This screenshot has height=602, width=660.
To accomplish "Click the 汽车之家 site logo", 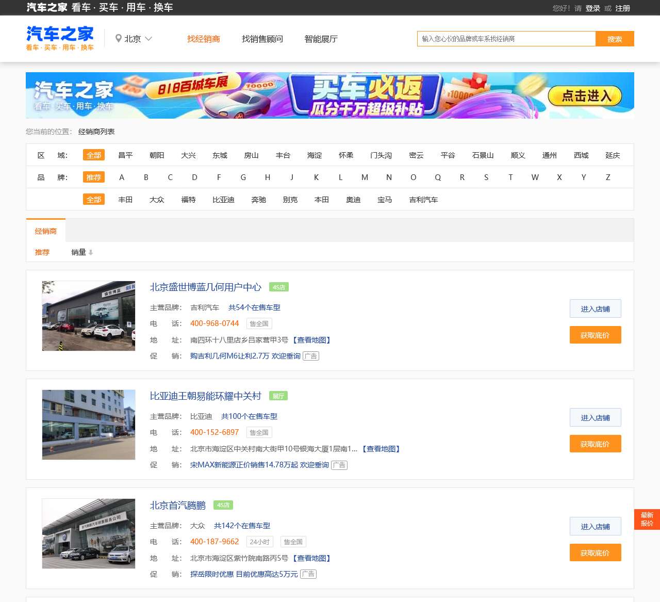I will point(60,38).
